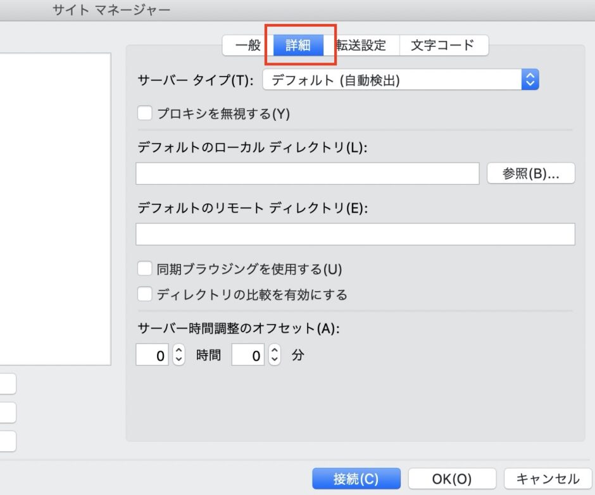Decrease the 分 offset with down arrow

point(274,360)
